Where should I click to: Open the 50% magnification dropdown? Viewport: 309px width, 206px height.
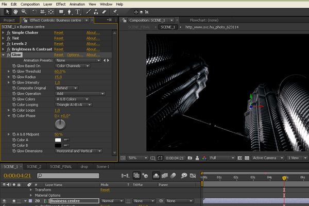tap(138, 158)
